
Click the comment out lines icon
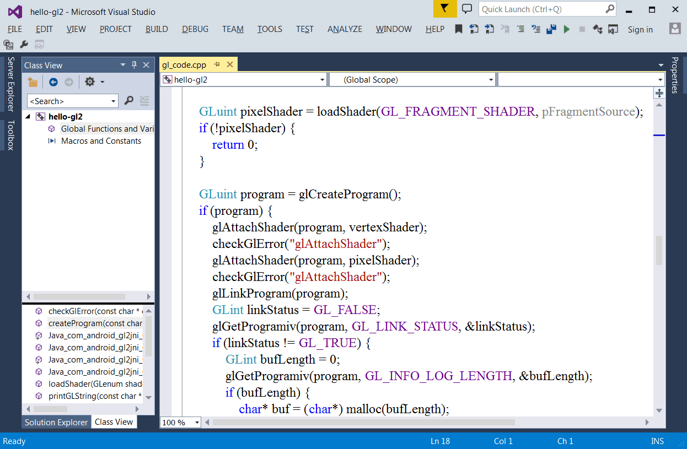point(535,29)
